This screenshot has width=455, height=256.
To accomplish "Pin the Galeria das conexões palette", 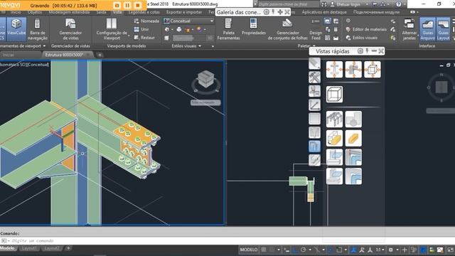I will (273, 12).
